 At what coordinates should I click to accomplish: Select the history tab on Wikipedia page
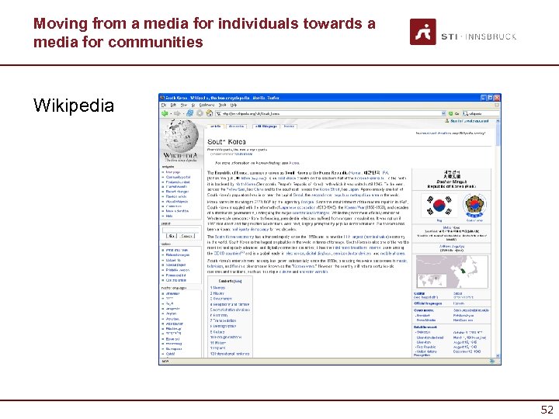(x=289, y=126)
